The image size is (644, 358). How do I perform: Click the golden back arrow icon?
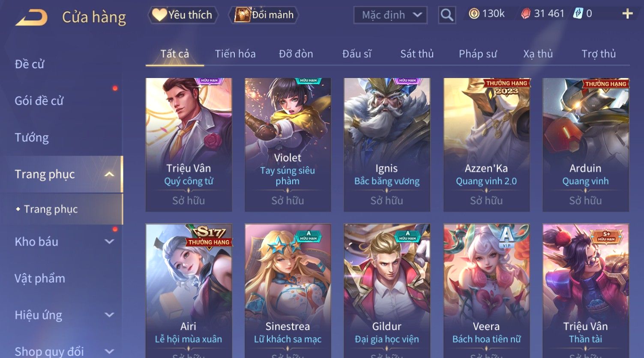click(x=32, y=18)
